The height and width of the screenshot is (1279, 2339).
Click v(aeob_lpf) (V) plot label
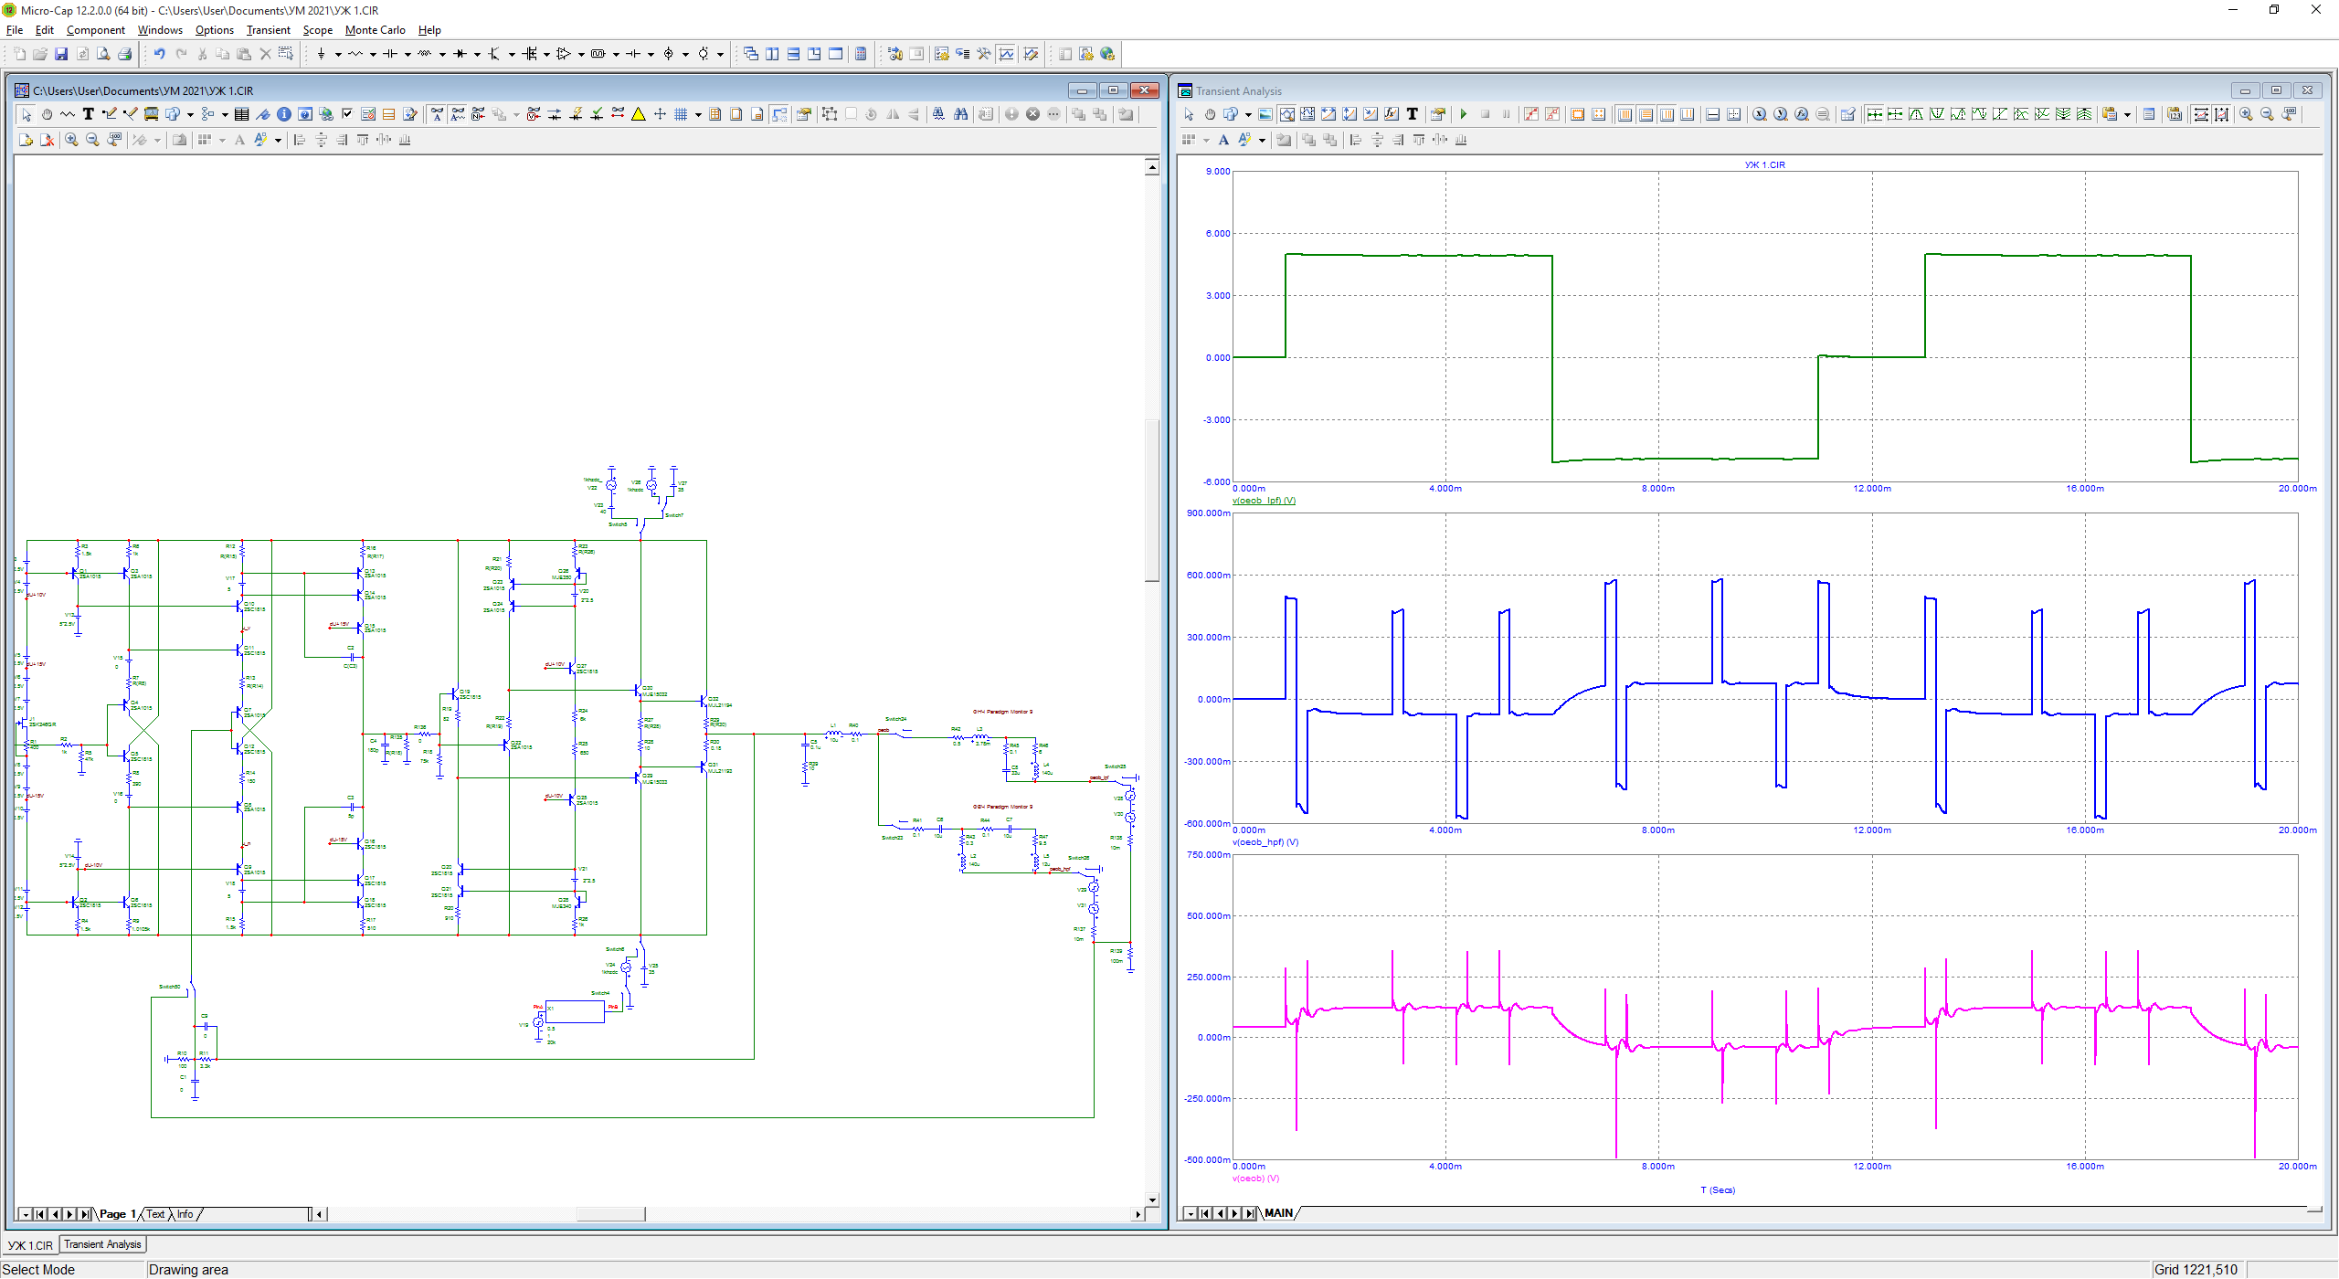click(1264, 501)
